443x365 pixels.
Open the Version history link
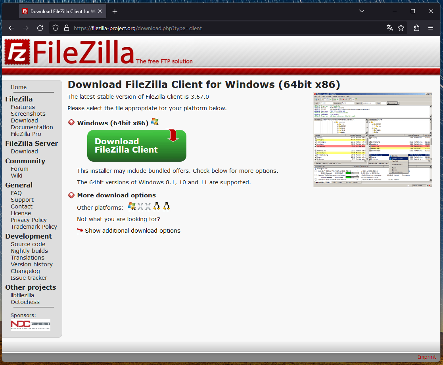point(32,264)
